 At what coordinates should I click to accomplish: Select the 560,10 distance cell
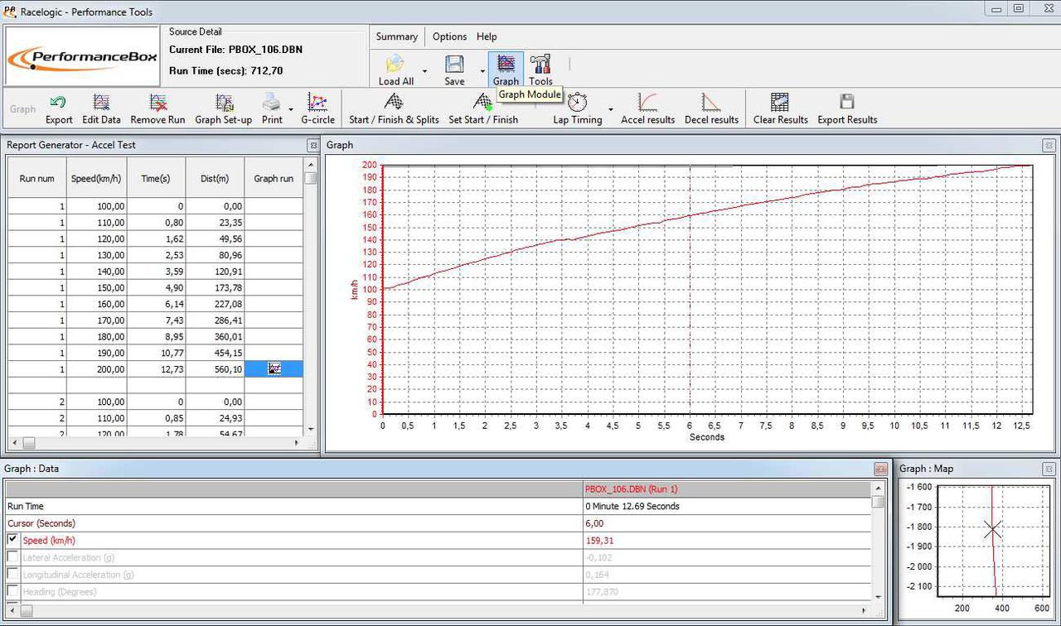coord(215,369)
